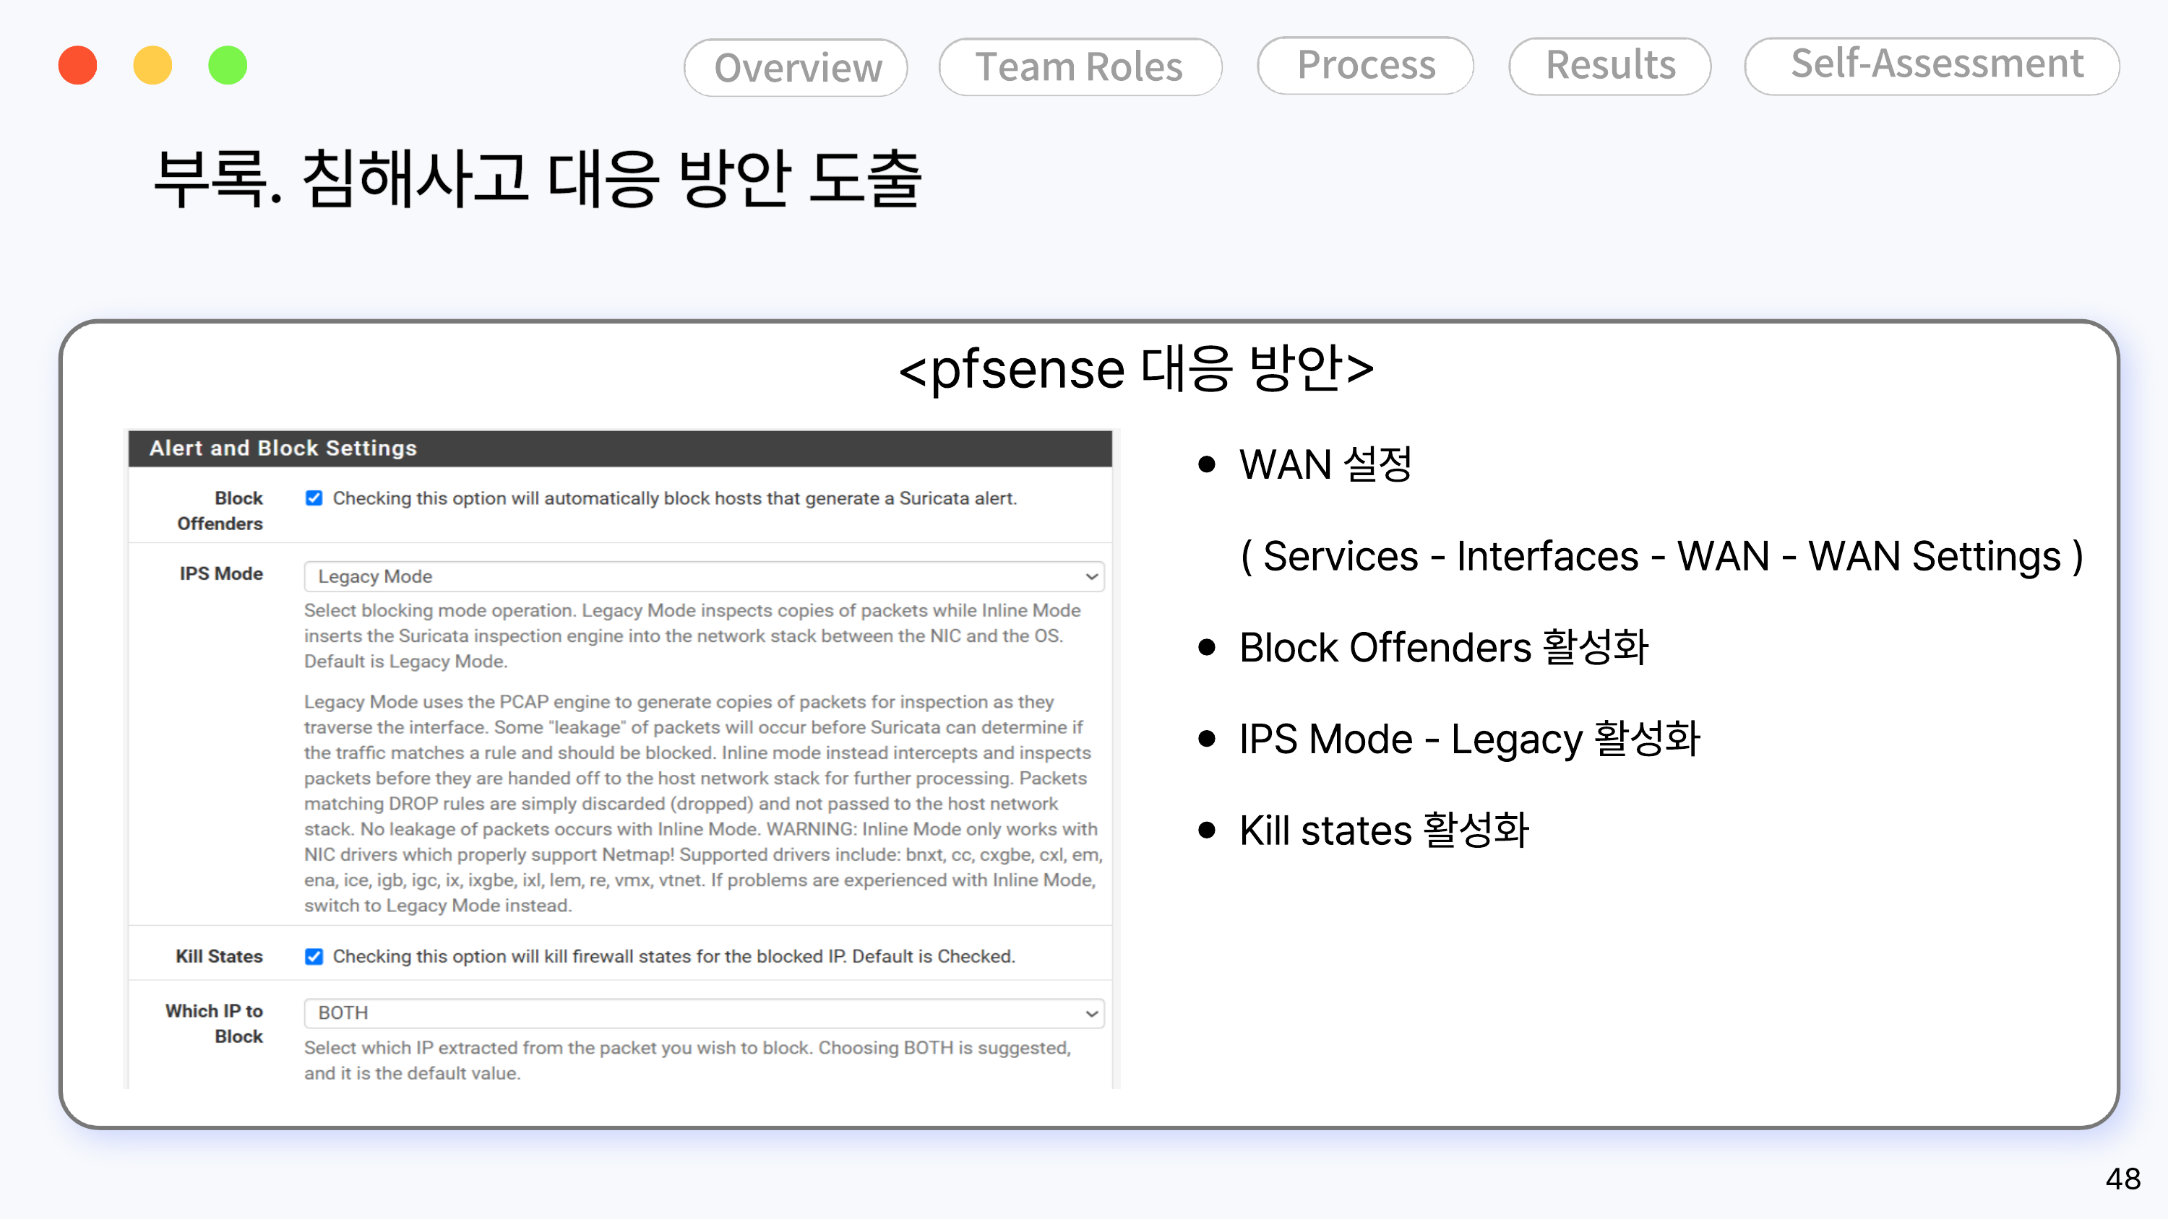The image size is (2168, 1219).
Task: Click the Kill States label
Action: point(219,957)
